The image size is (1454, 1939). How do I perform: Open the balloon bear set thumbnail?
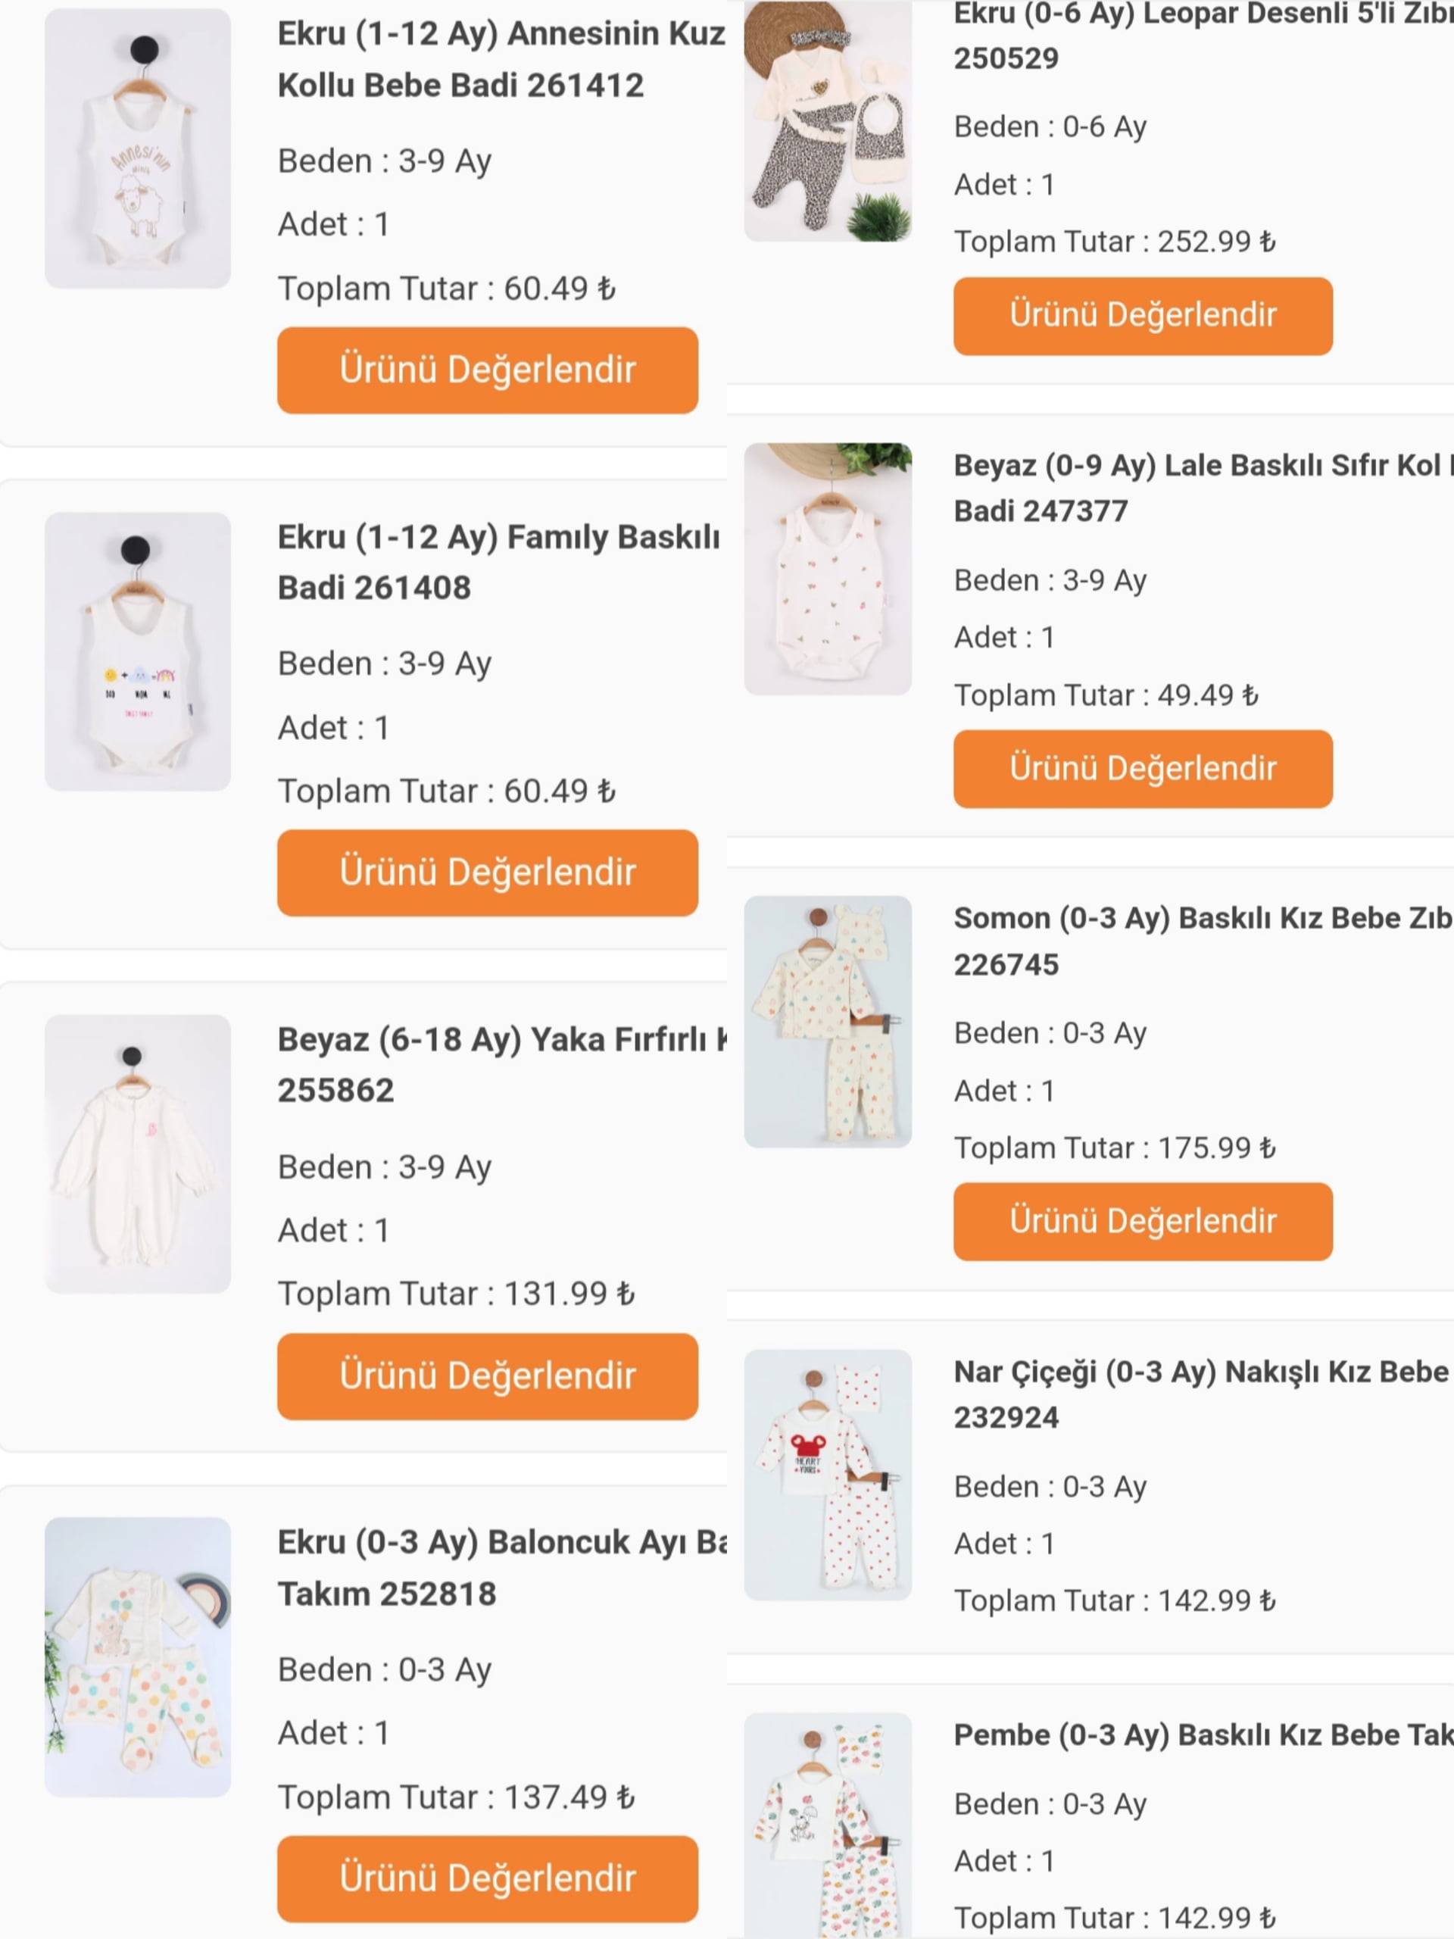pos(138,1656)
